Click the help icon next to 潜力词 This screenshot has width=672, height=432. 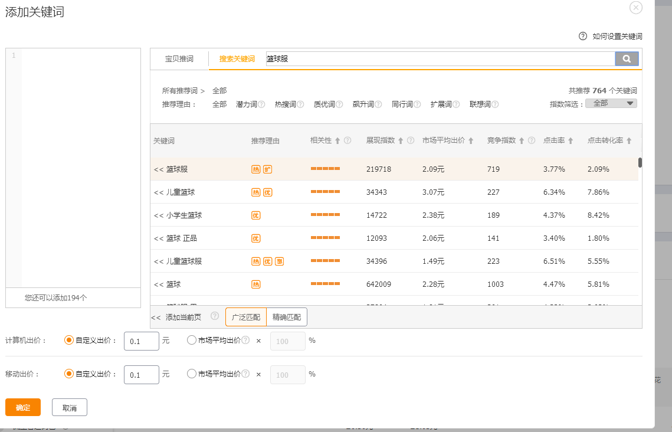pyautogui.click(x=261, y=104)
